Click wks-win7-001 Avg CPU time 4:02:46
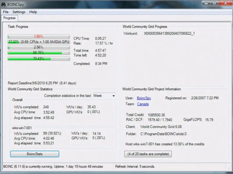This screenshot has height=174, width=233. [x=49, y=138]
